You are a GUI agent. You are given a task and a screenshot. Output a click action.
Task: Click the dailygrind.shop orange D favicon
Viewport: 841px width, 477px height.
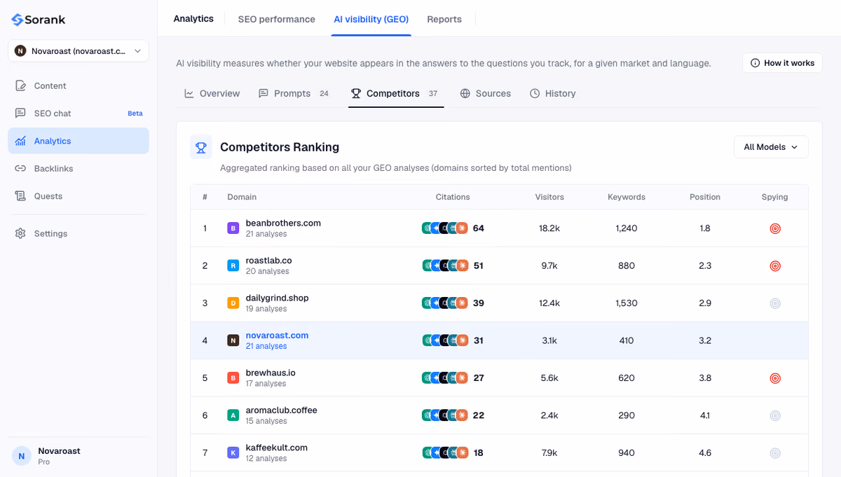233,303
